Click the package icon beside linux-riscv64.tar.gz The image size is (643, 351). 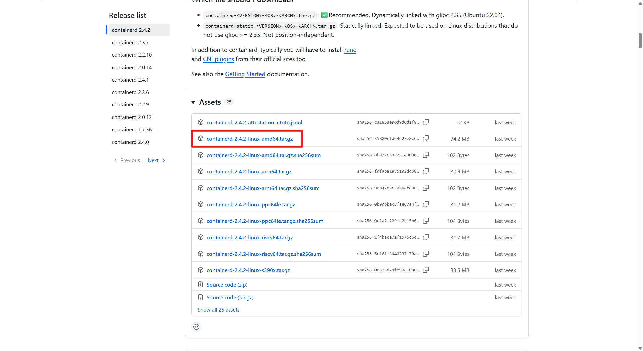tap(200, 237)
